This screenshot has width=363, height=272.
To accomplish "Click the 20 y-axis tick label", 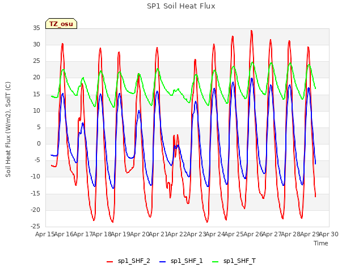I will click(36, 78).
